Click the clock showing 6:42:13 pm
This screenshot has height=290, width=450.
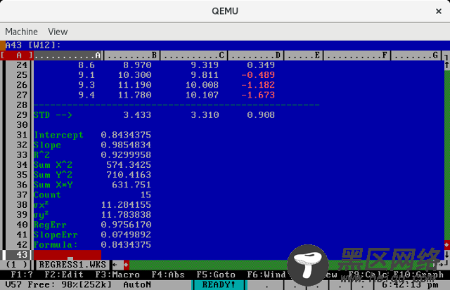[x=411, y=284]
